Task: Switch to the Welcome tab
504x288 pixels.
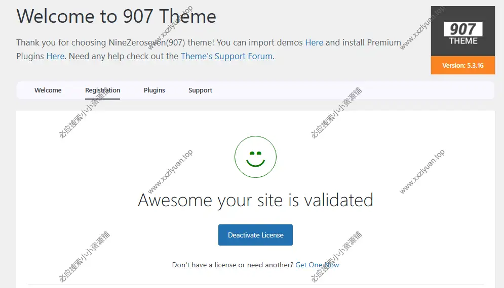Action: pos(48,90)
